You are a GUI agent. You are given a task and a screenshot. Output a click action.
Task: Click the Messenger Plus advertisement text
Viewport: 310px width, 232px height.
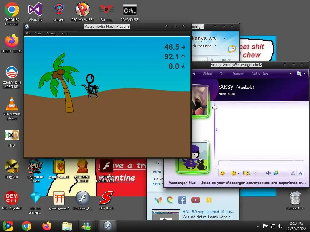(x=237, y=183)
